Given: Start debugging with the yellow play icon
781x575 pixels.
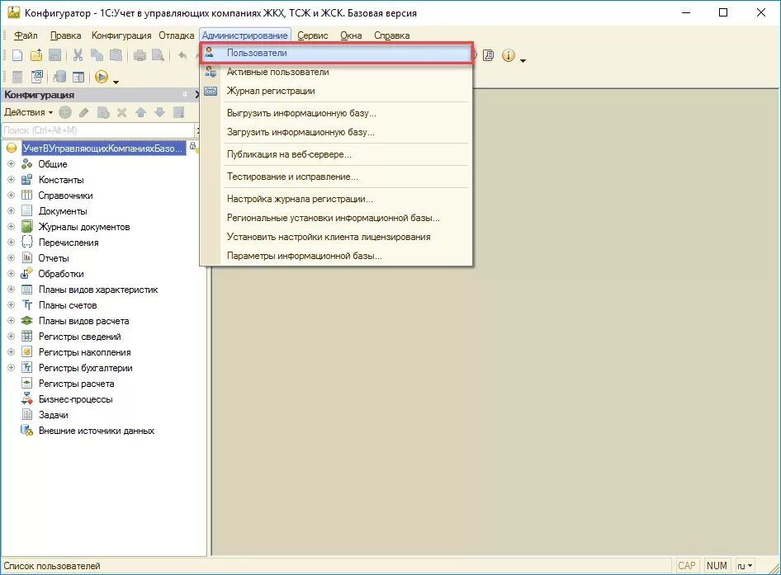Looking at the screenshot, I should (x=102, y=78).
